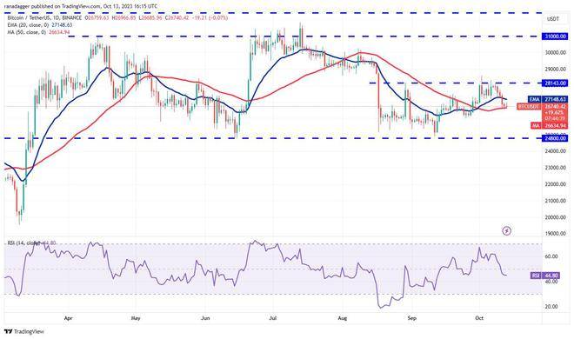Click the Sep label on time axis
This screenshot has width=574, height=339.
pos(412,318)
